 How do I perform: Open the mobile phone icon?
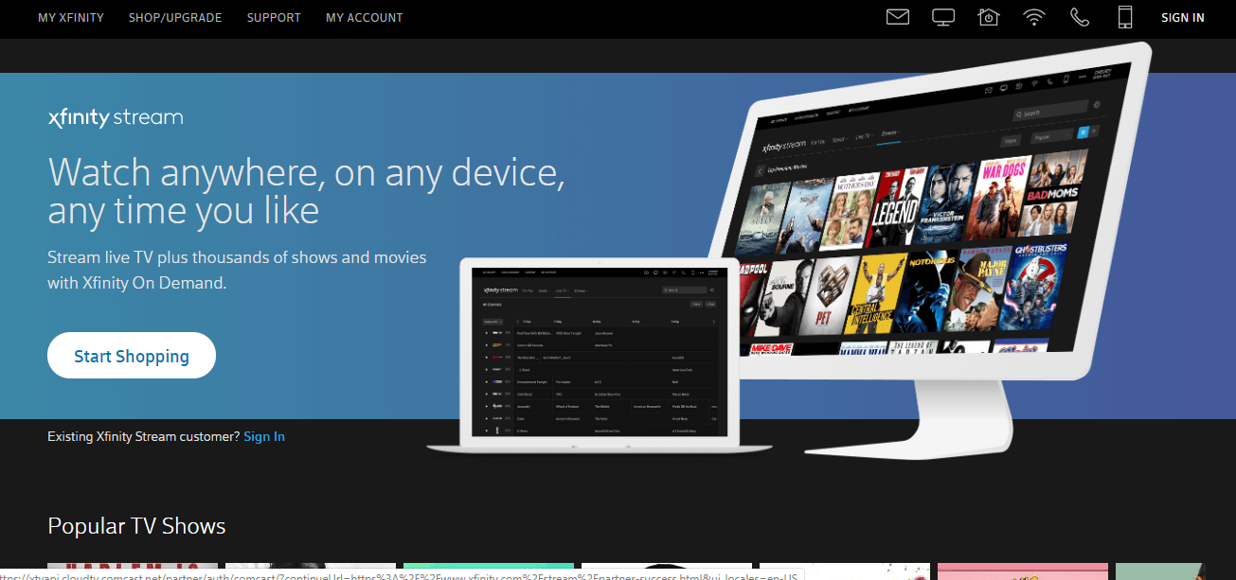(1125, 17)
